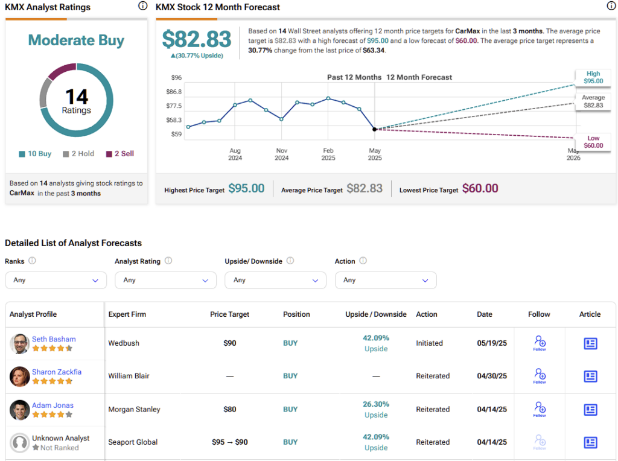The height and width of the screenshot is (461, 618).
Task: Open article for Wedbush rating
Action: pyautogui.click(x=590, y=343)
